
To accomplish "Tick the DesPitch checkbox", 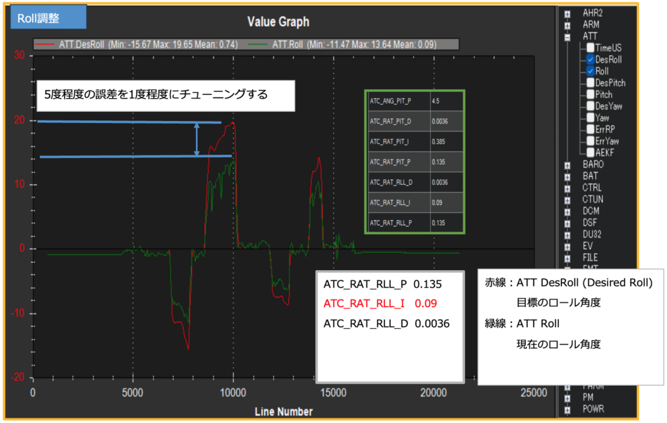I will click(x=590, y=83).
